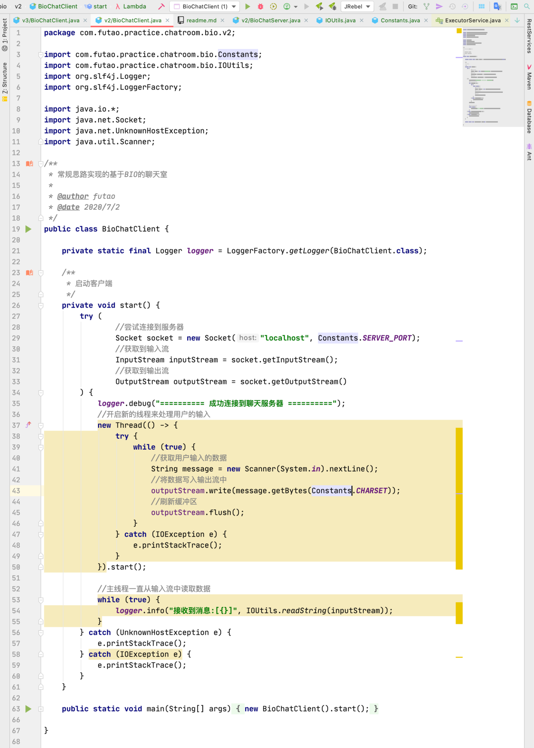The image size is (534, 748).
Task: Open the terminal icon in toolbar
Action: click(514, 6)
